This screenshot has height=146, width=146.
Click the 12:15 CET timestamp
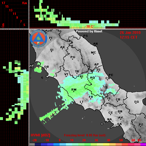128,37
